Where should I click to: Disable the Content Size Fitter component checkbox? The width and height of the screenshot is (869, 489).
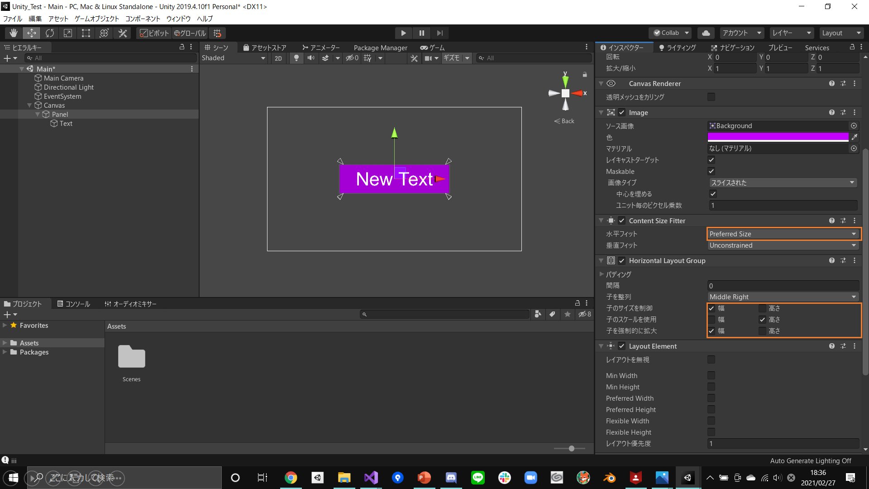point(622,221)
